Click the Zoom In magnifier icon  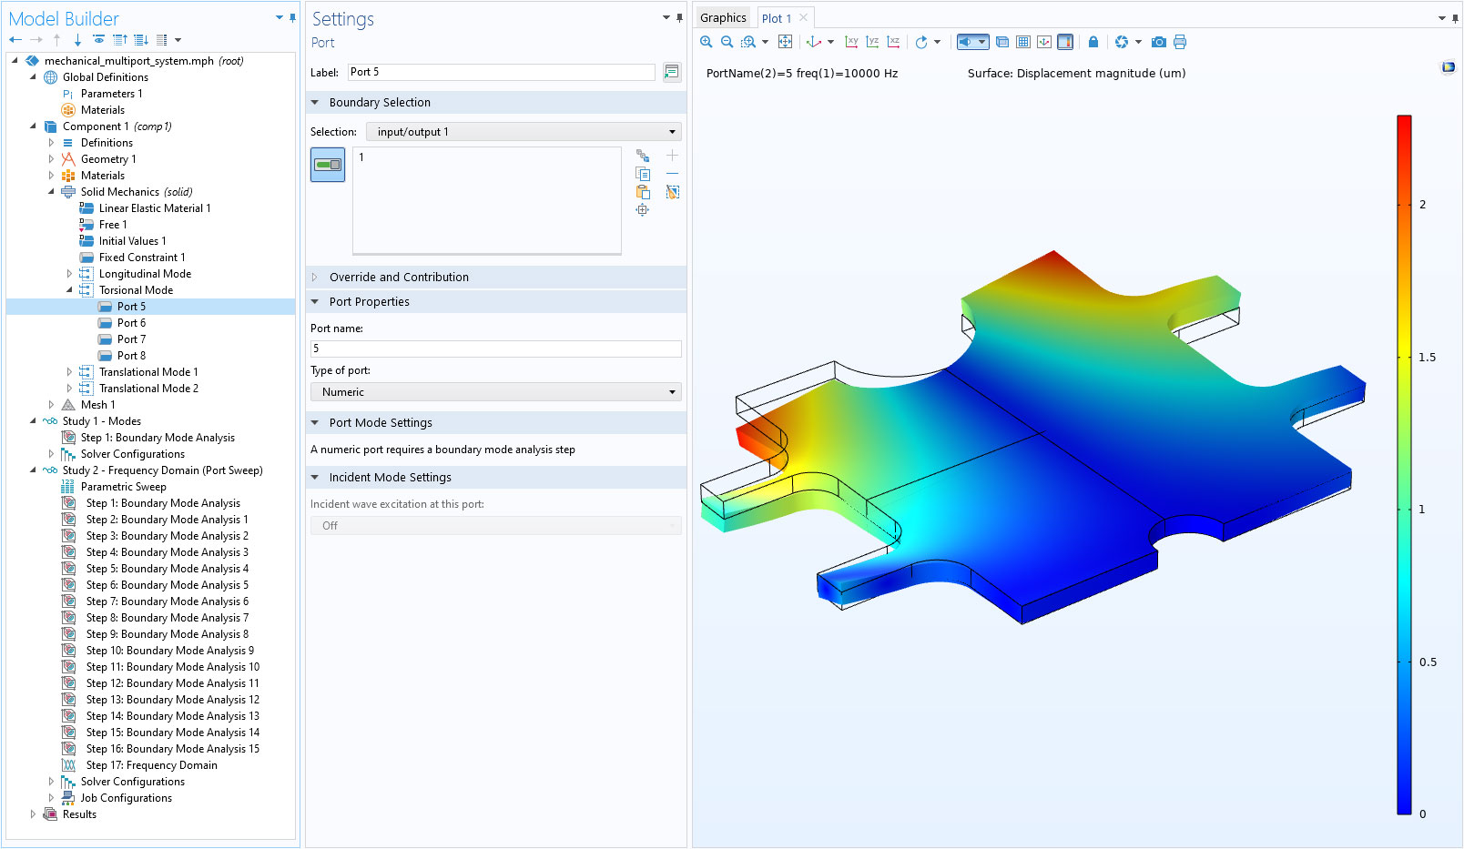707,42
